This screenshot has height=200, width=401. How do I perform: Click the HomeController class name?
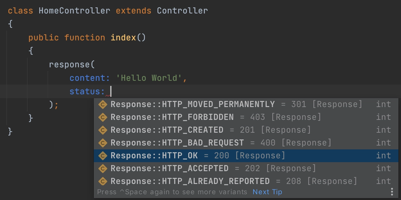pos(75,11)
